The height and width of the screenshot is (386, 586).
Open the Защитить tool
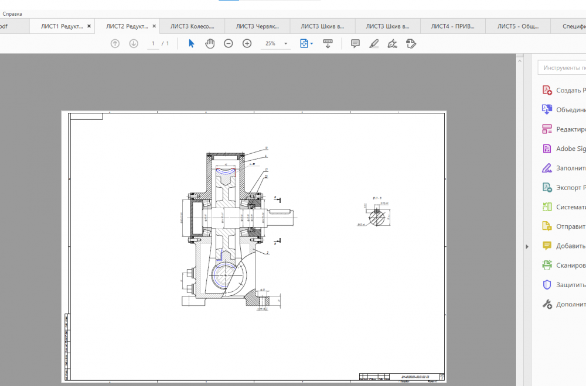tap(567, 285)
